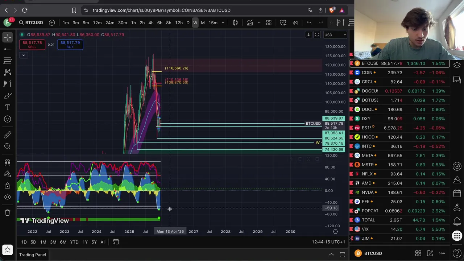
Task: Select the 12h timeframe
Action: pos(179,23)
